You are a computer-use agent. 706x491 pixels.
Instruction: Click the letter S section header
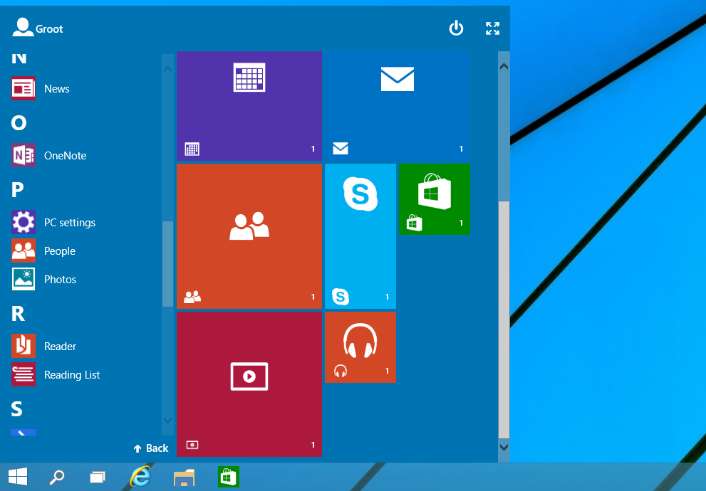16,408
